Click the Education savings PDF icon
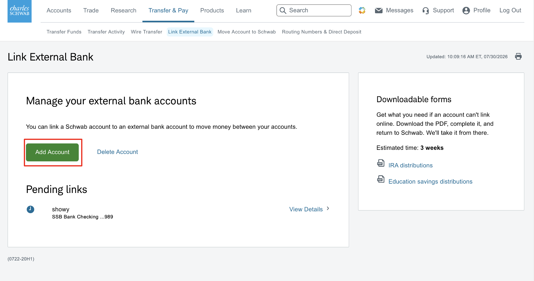 click(381, 179)
